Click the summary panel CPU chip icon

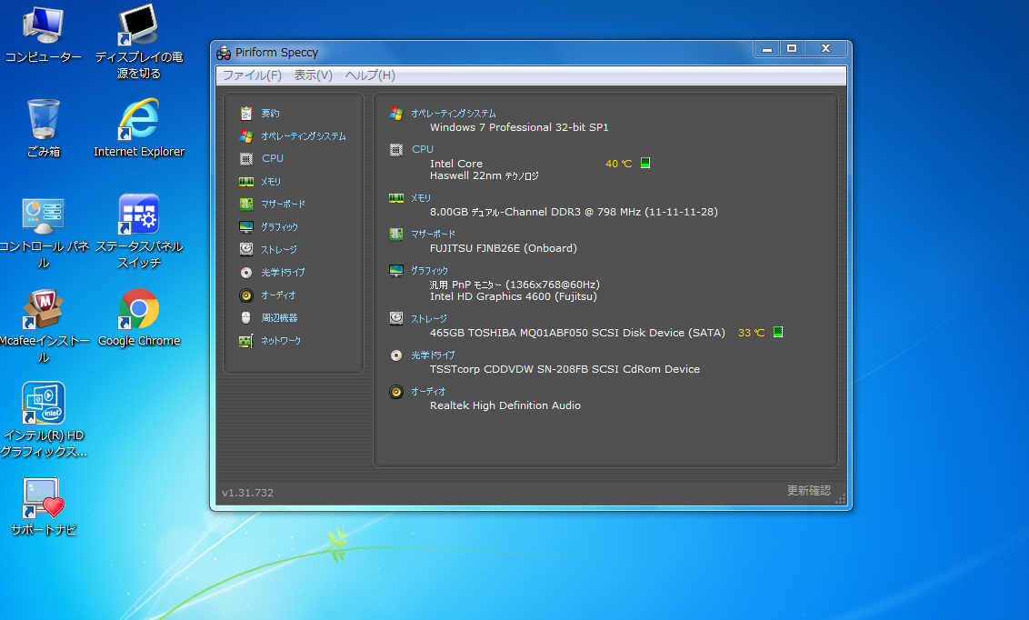tap(396, 150)
